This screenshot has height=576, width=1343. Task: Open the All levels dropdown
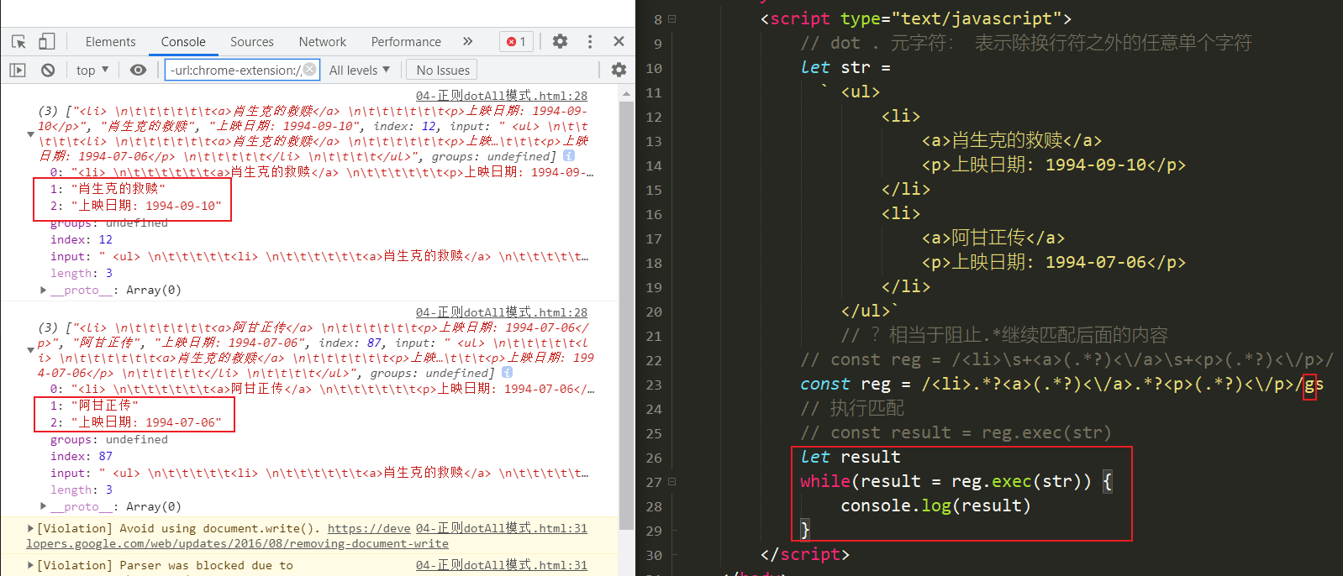(x=360, y=70)
